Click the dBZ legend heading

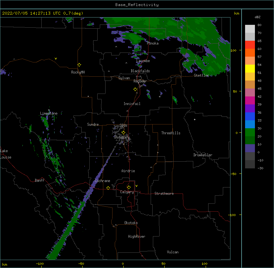click(257, 17)
